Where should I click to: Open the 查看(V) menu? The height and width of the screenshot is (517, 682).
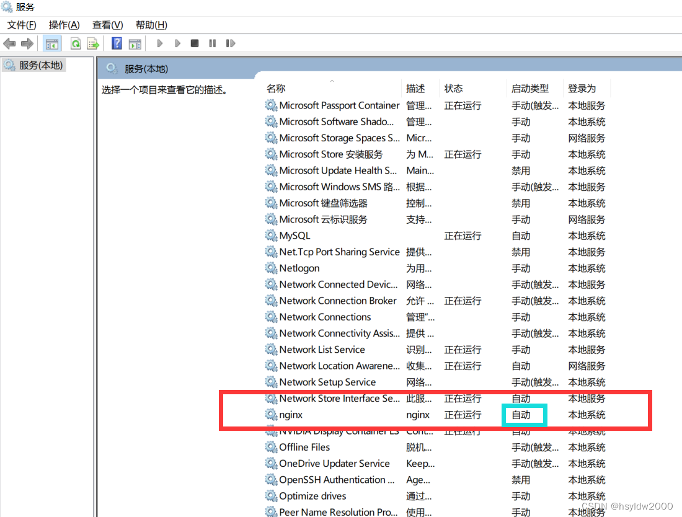point(107,25)
